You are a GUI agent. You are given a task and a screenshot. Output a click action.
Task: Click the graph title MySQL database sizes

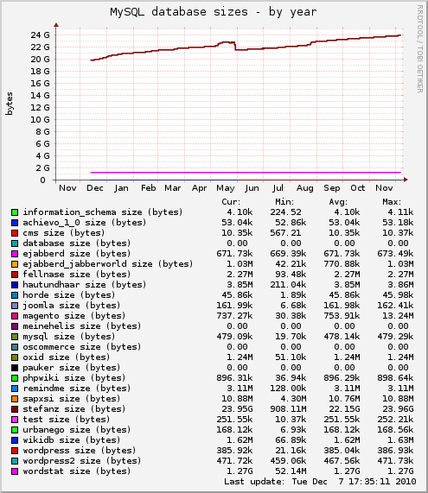click(x=213, y=12)
